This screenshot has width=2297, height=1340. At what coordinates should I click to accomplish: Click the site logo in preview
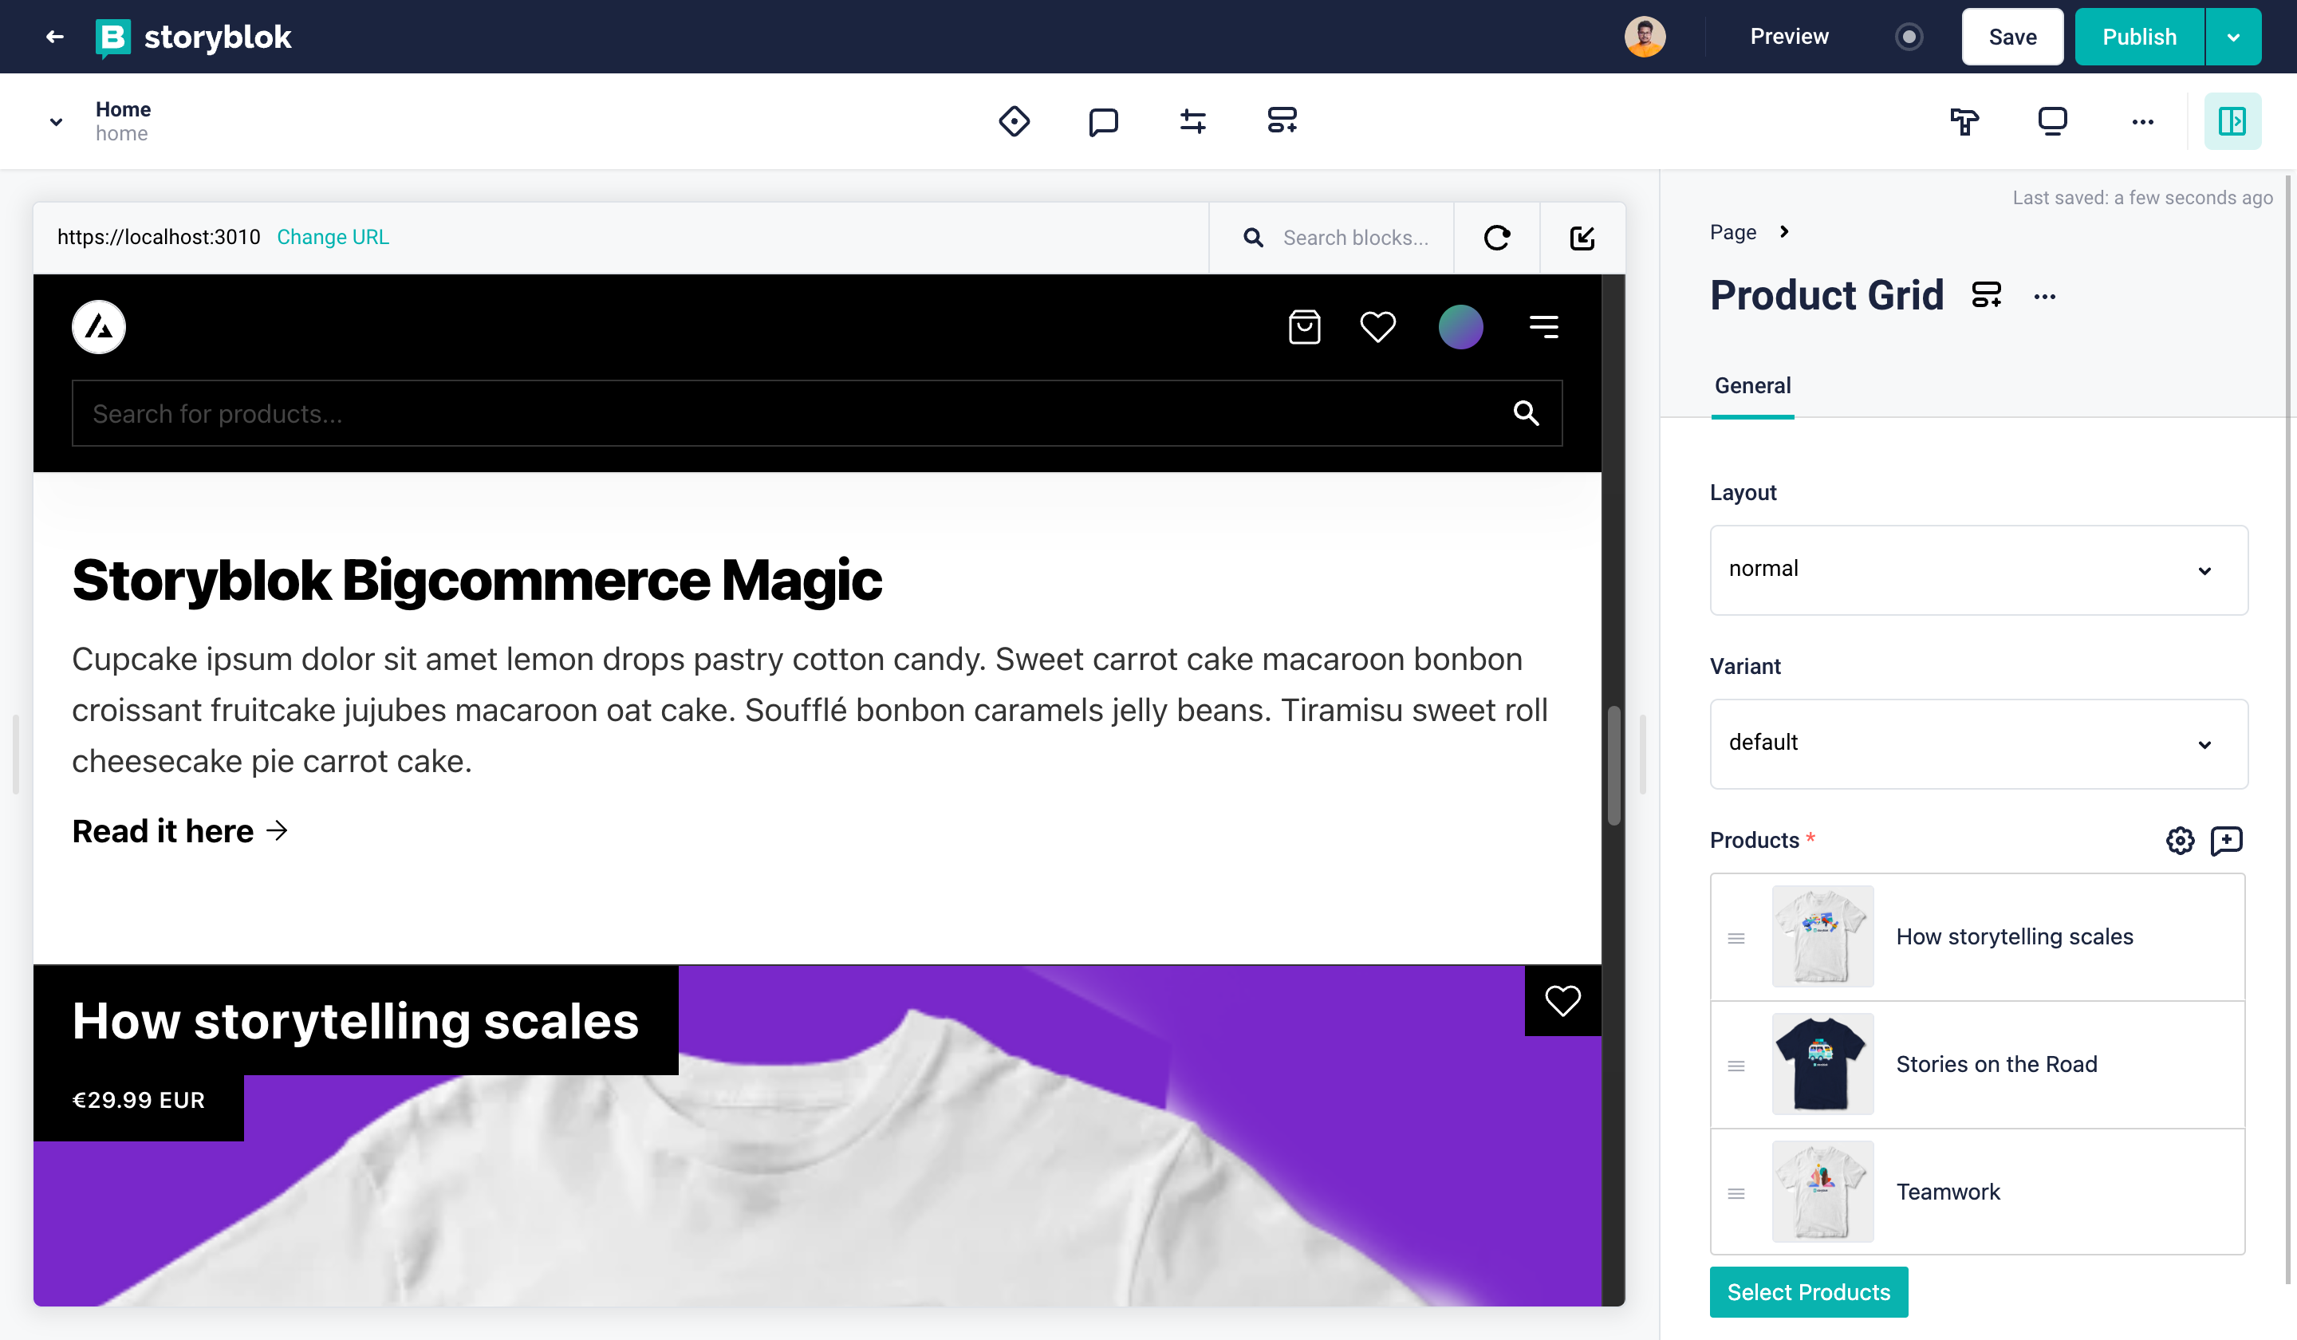point(98,326)
